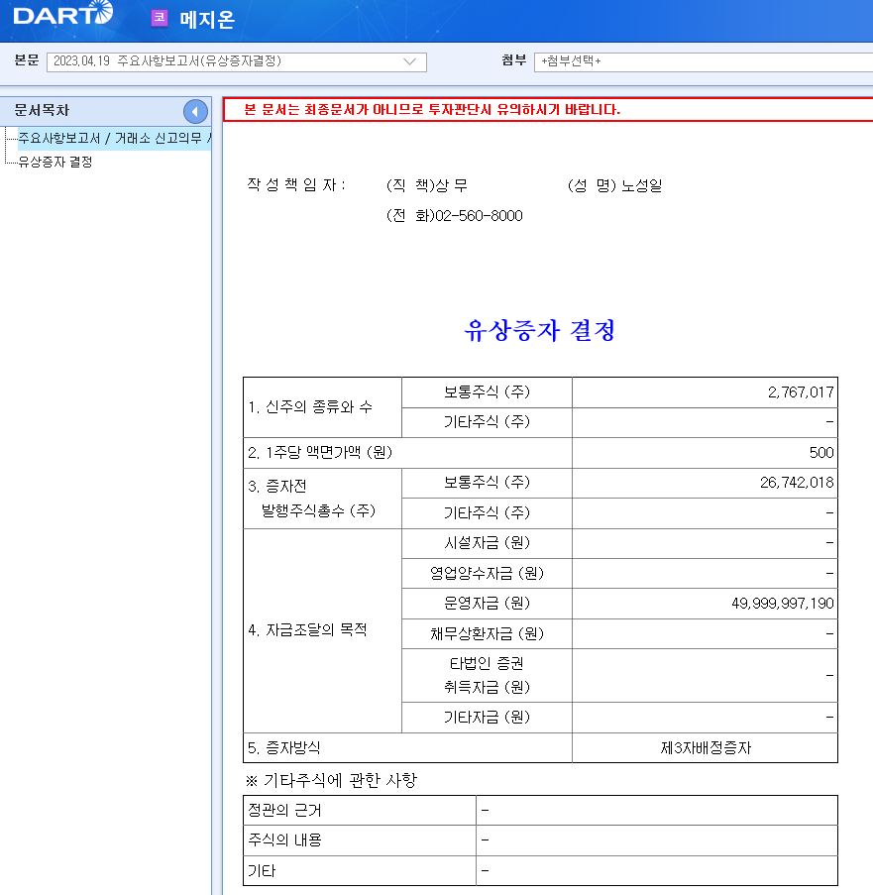Click the 1. 신주의 종류와 수 row label
Viewport: 873px width, 895px height.
pyautogui.click(x=310, y=407)
